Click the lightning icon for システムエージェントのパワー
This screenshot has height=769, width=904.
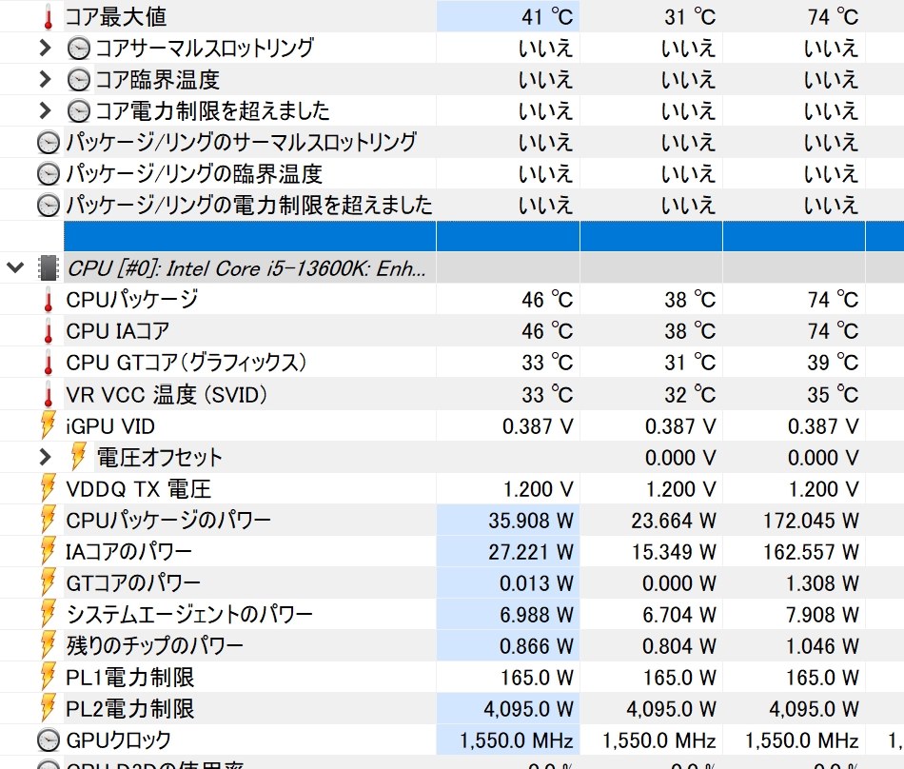(49, 614)
